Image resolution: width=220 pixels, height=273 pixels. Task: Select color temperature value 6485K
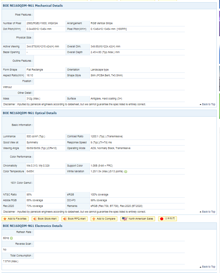pyautogui.click(x=30, y=172)
